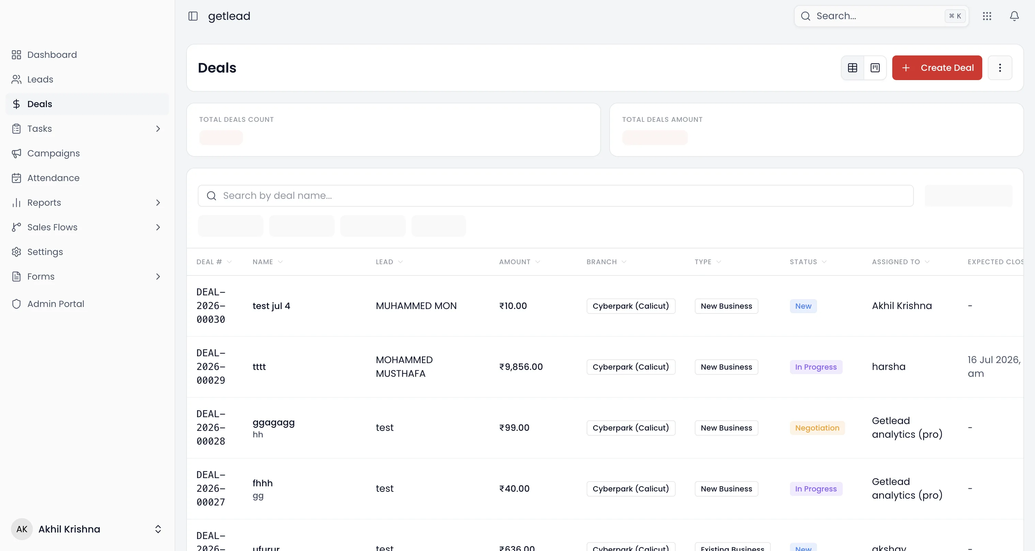Open the apps grid icon
The width and height of the screenshot is (1035, 551).
pyautogui.click(x=987, y=16)
